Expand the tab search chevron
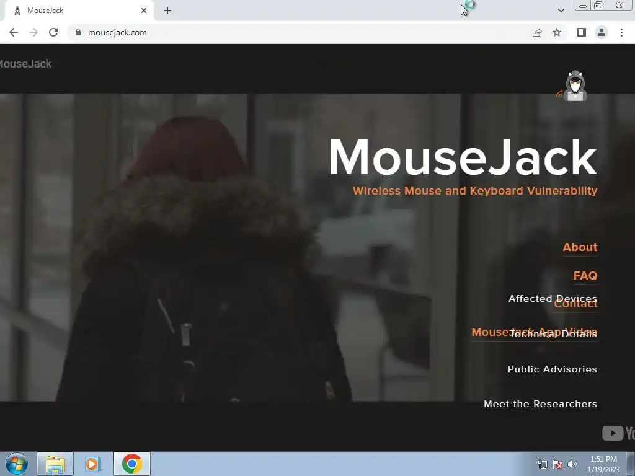 pyautogui.click(x=561, y=11)
